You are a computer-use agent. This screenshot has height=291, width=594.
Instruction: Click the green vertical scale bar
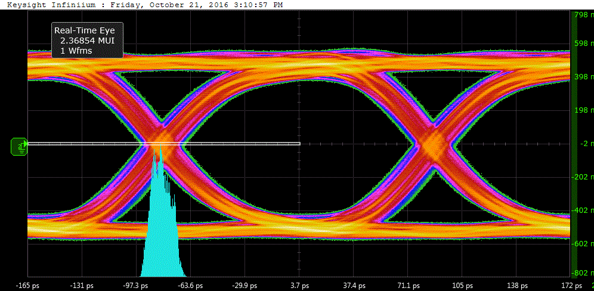pos(574,144)
